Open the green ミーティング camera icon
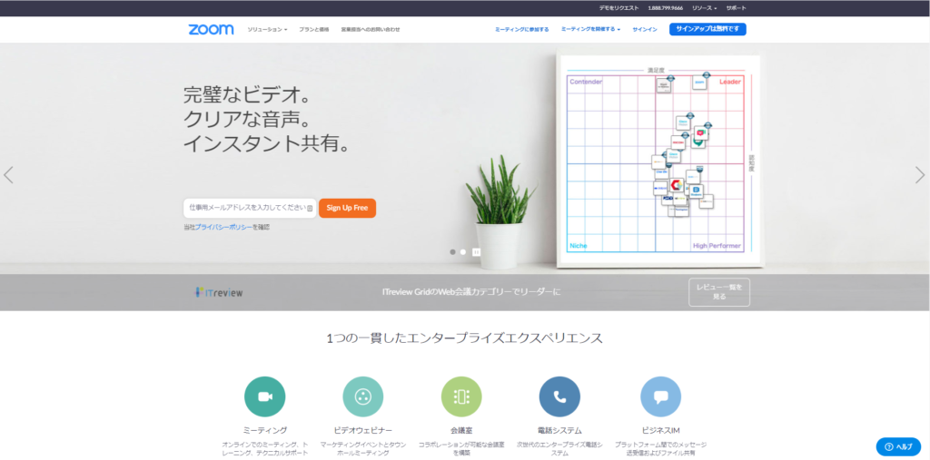The width and height of the screenshot is (930, 460). coord(264,396)
